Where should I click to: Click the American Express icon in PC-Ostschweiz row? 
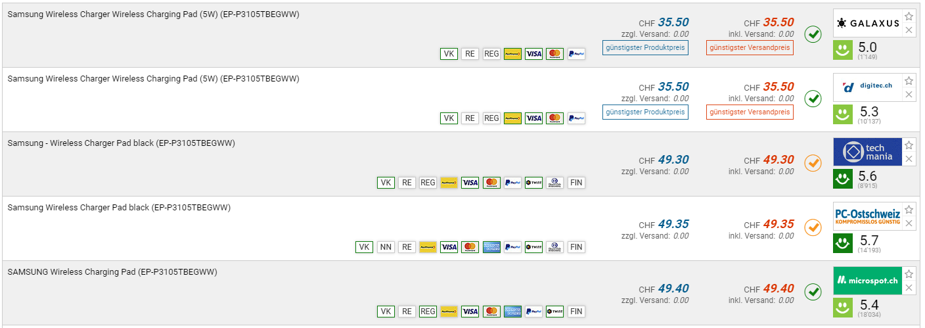(x=491, y=247)
